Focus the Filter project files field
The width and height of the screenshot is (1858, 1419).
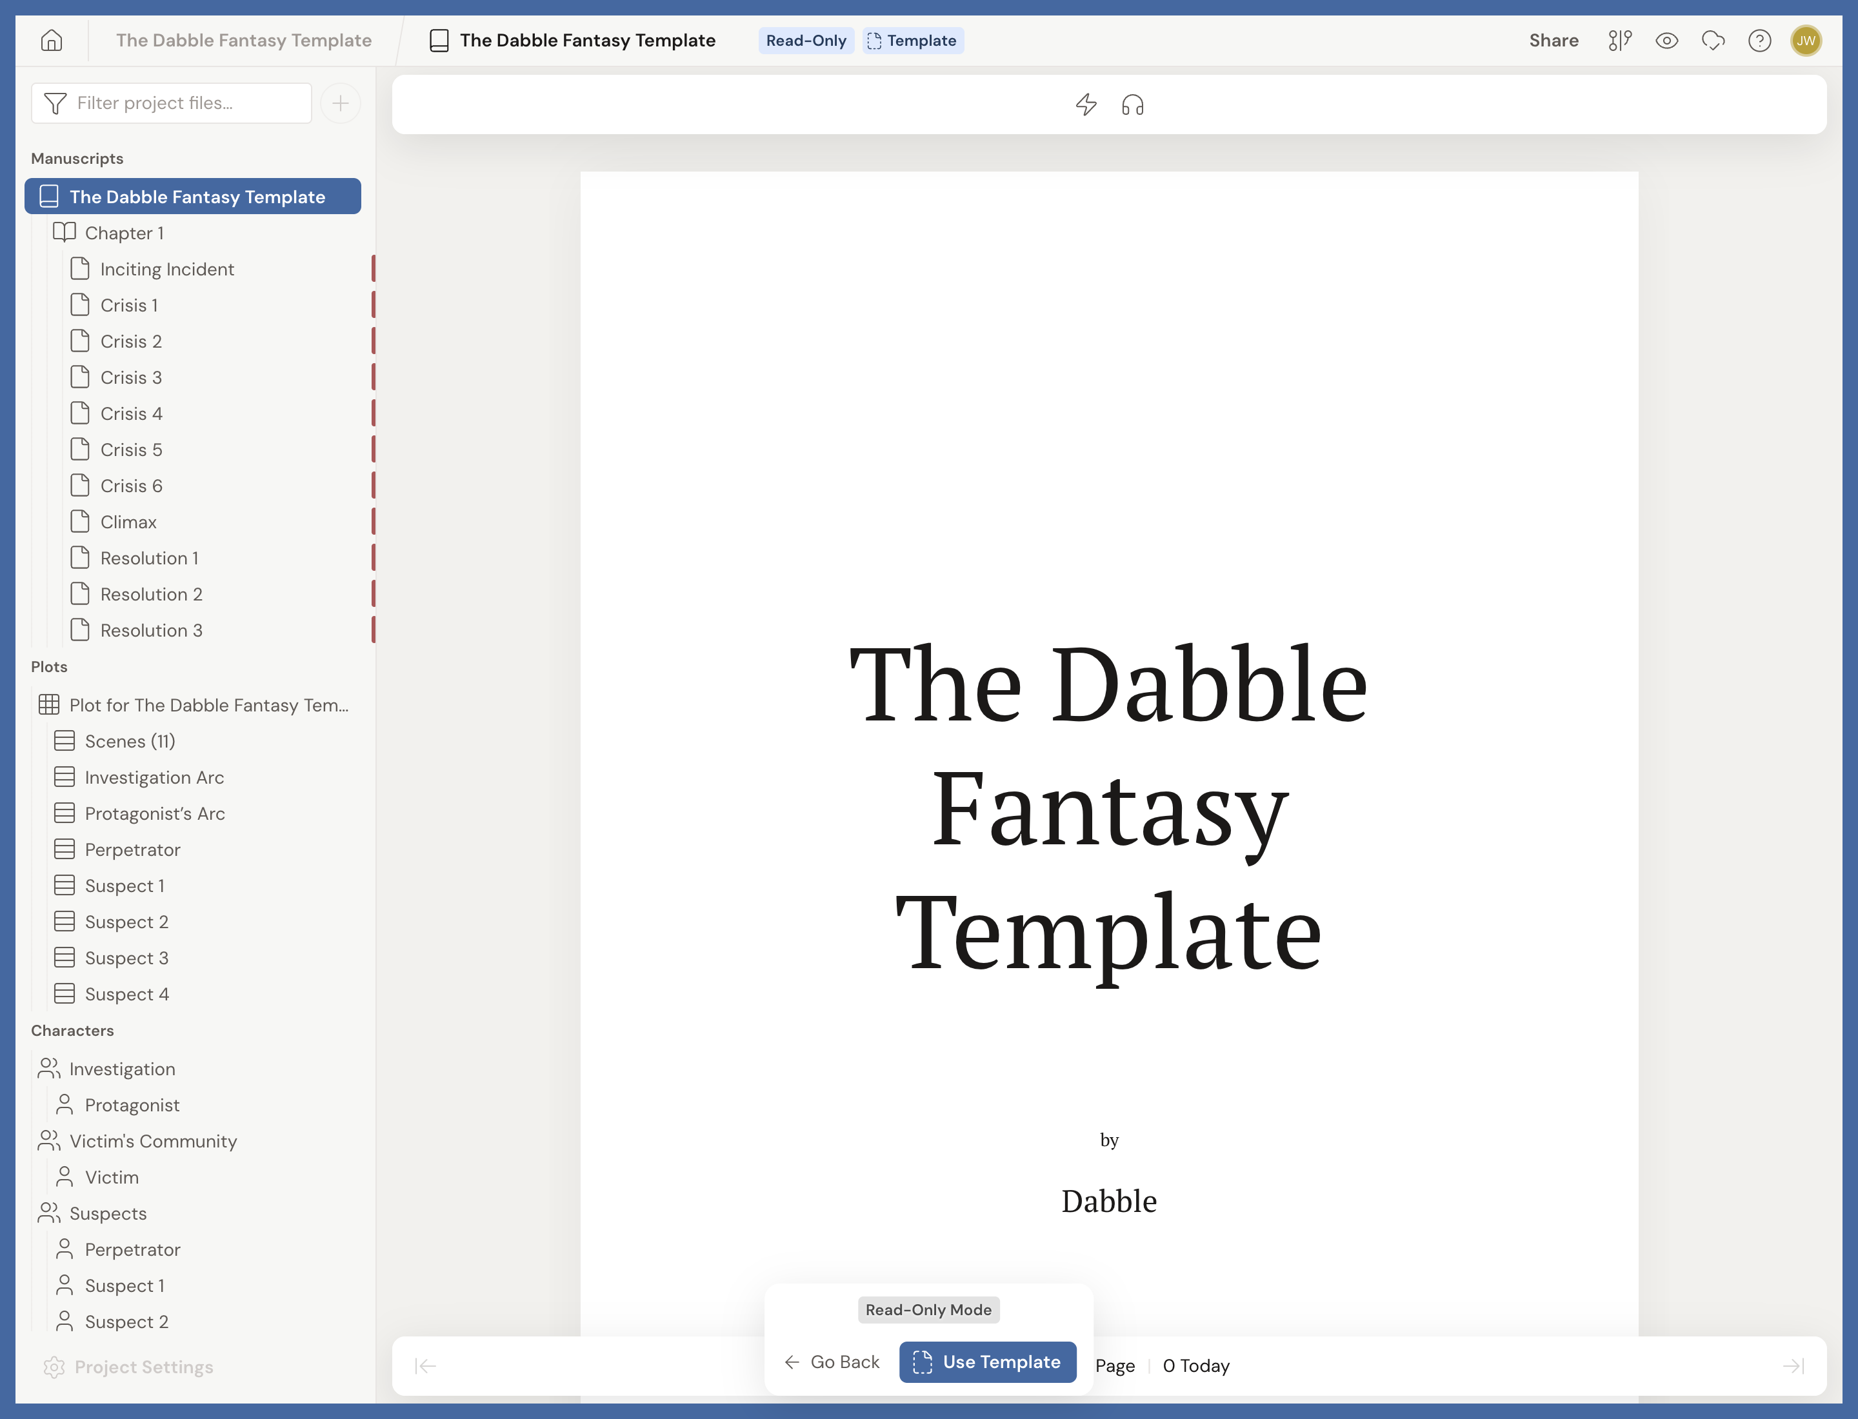172,103
